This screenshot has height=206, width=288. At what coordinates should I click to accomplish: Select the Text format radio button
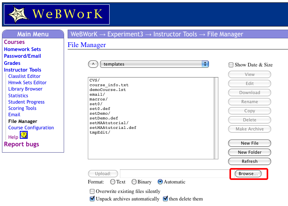(x=113, y=182)
